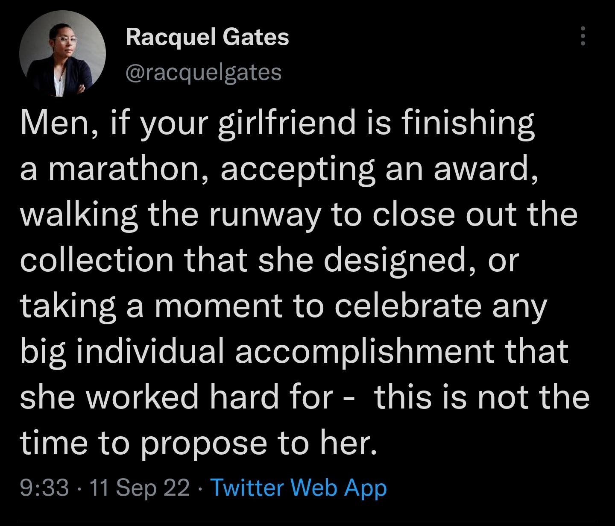The image size is (615, 526).
Task: Select the username @racquelgates
Action: pyautogui.click(x=204, y=73)
